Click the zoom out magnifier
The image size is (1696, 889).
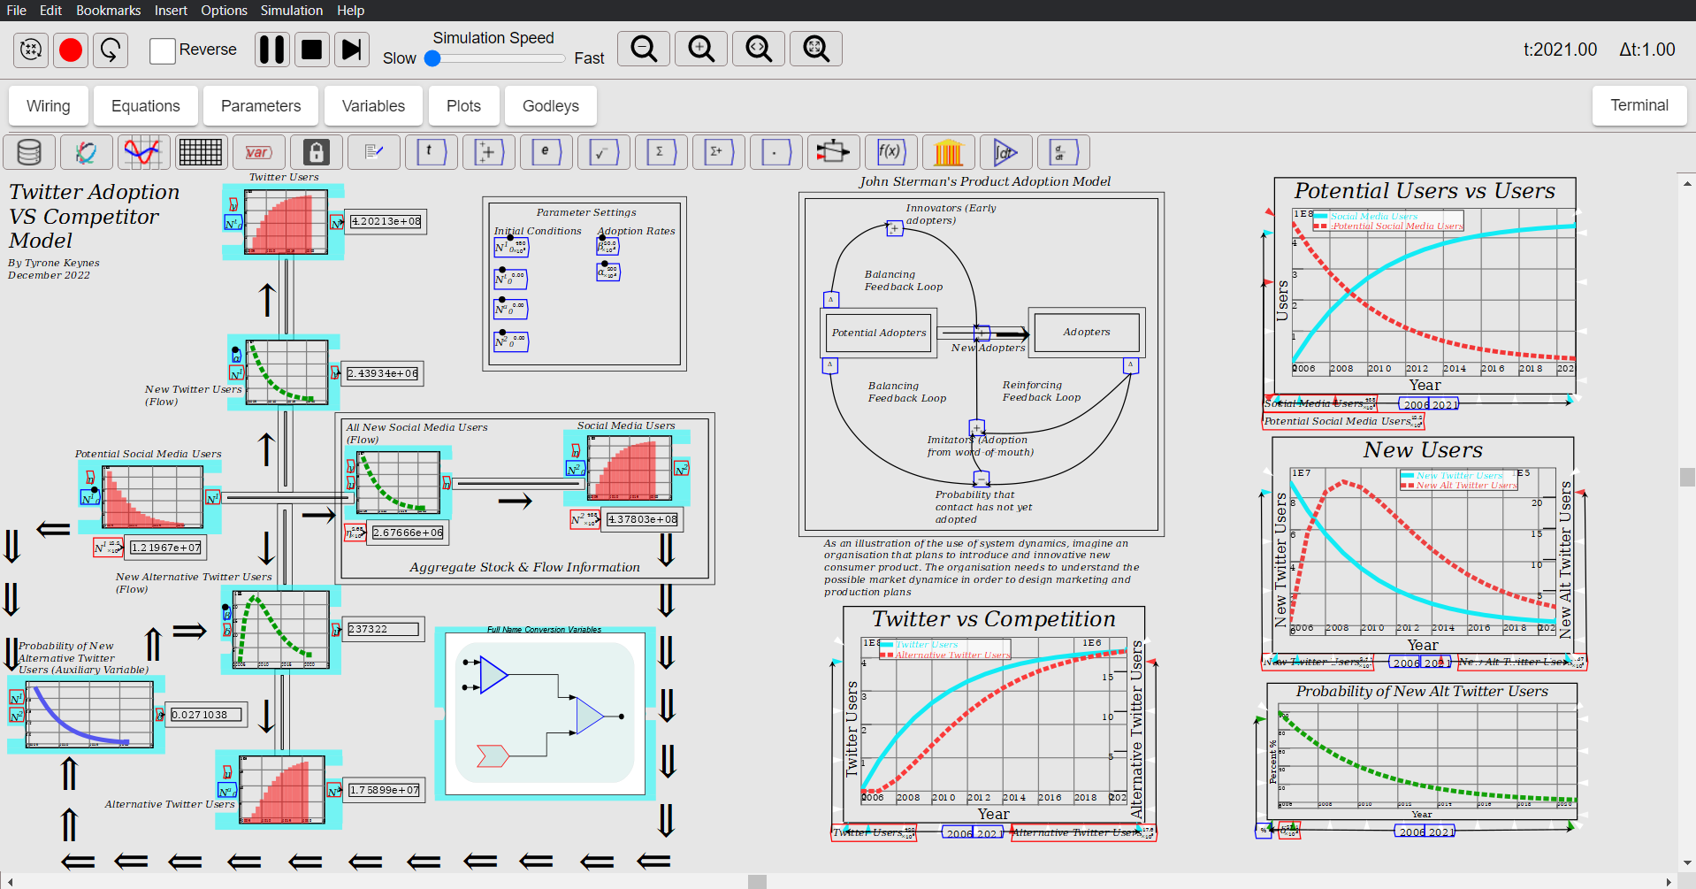644,50
